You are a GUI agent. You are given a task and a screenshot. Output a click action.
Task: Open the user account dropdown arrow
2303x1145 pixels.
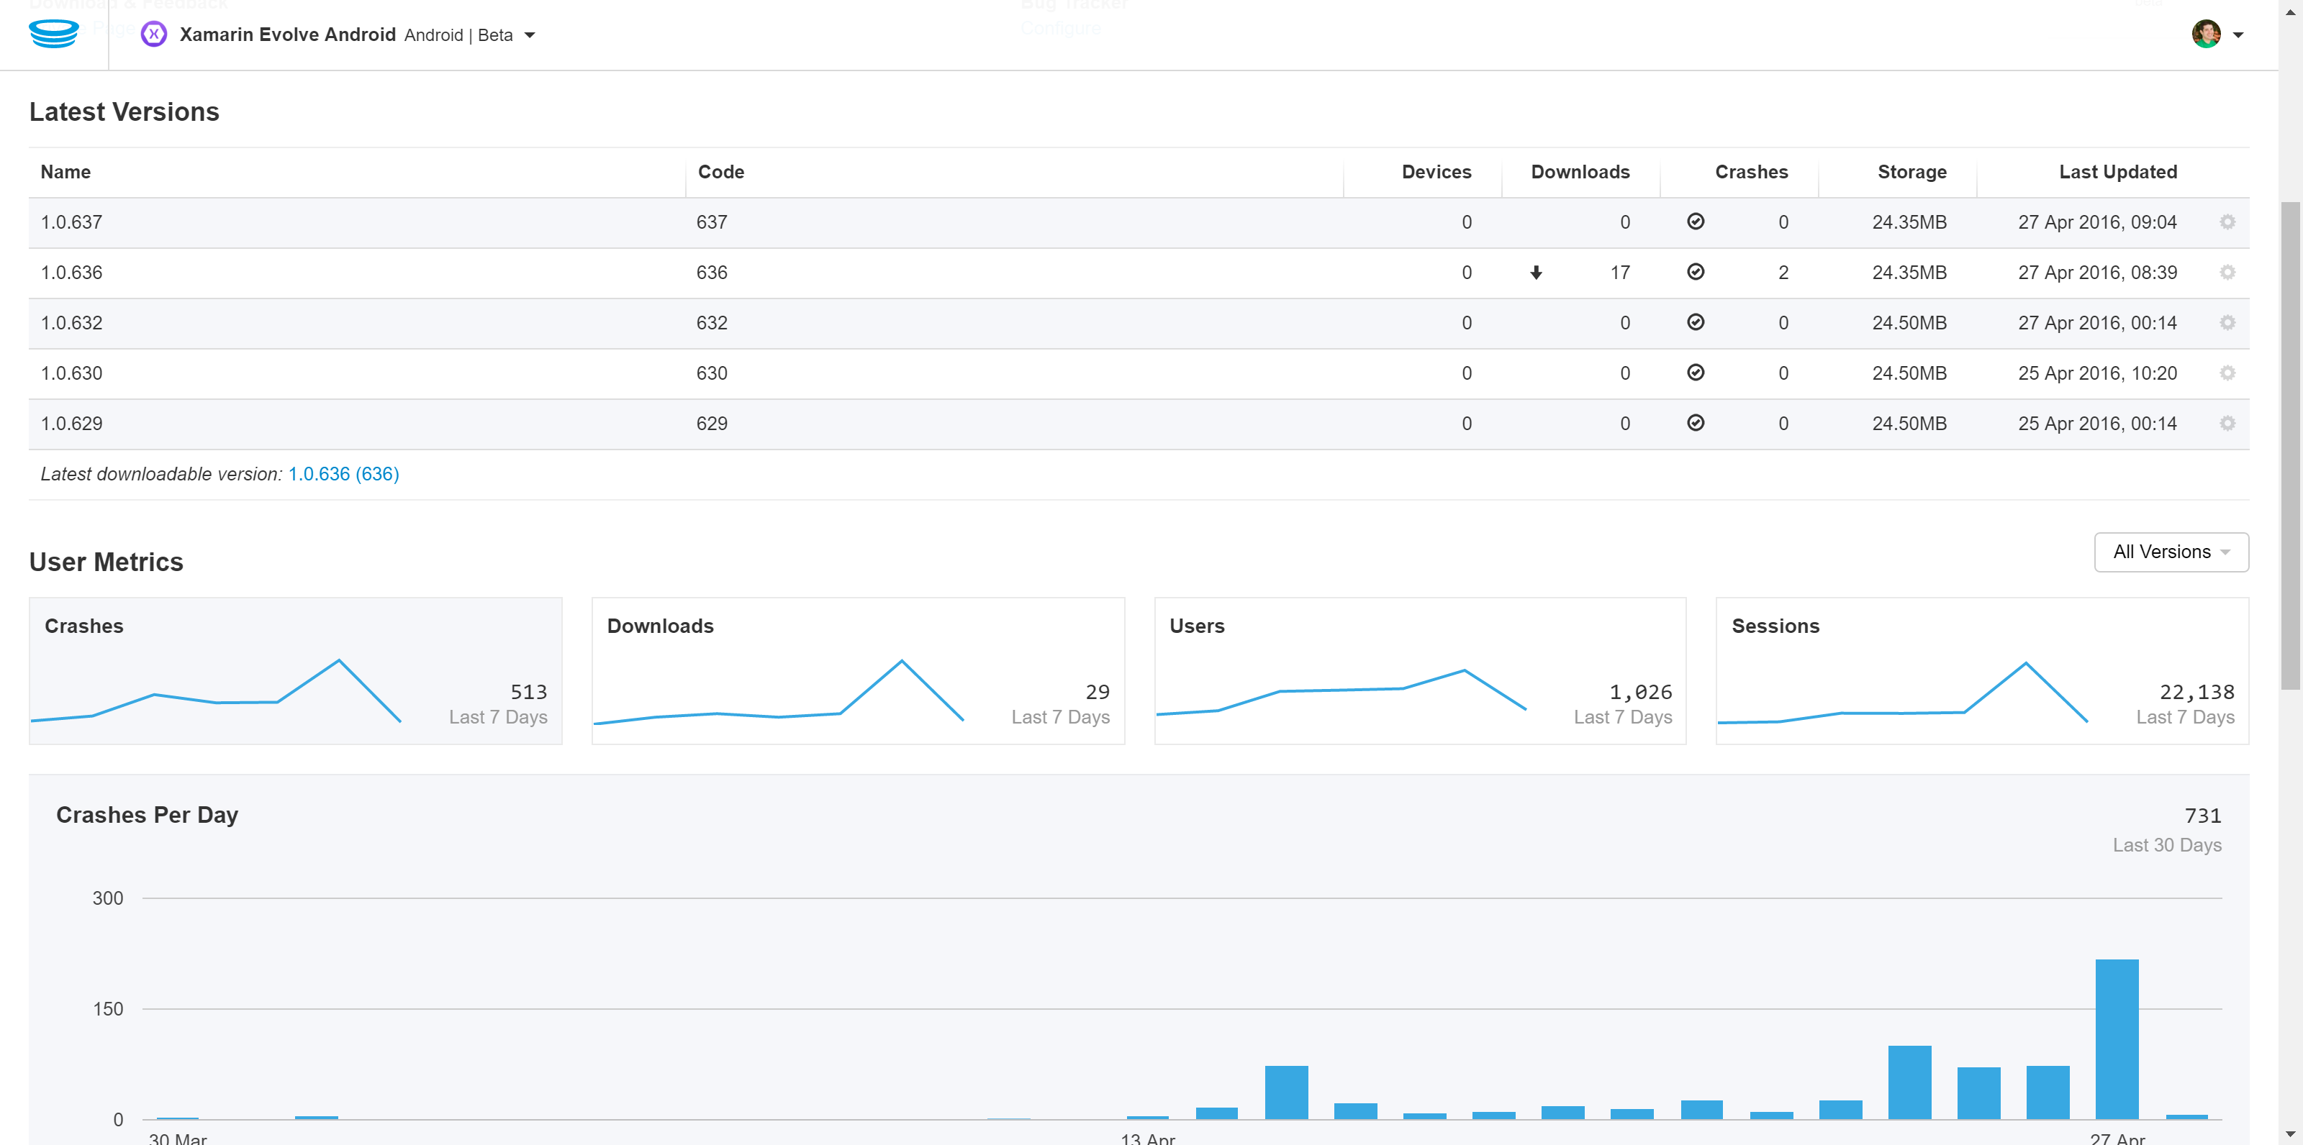(x=2239, y=36)
